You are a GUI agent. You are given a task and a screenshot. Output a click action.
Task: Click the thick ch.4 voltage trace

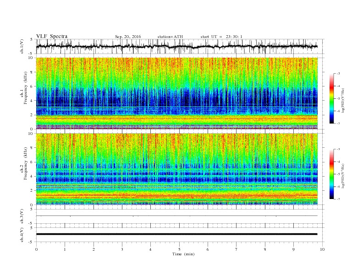tap(176, 234)
